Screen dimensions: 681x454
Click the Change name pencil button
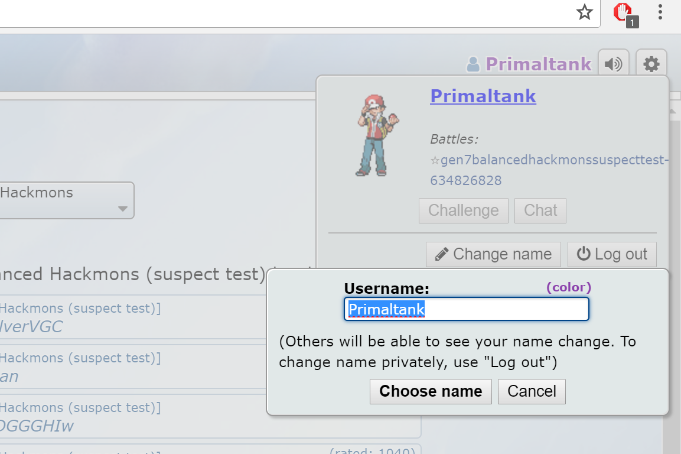tap(493, 254)
